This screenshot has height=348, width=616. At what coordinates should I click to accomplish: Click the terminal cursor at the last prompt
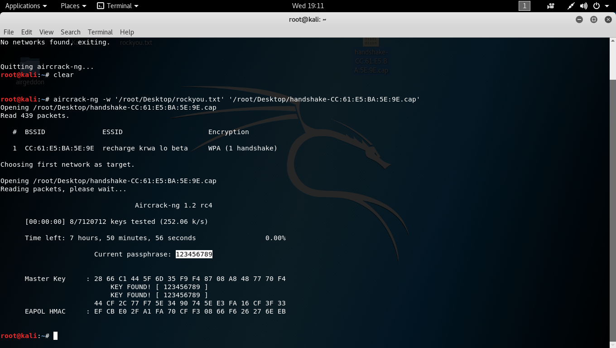[x=55, y=336]
